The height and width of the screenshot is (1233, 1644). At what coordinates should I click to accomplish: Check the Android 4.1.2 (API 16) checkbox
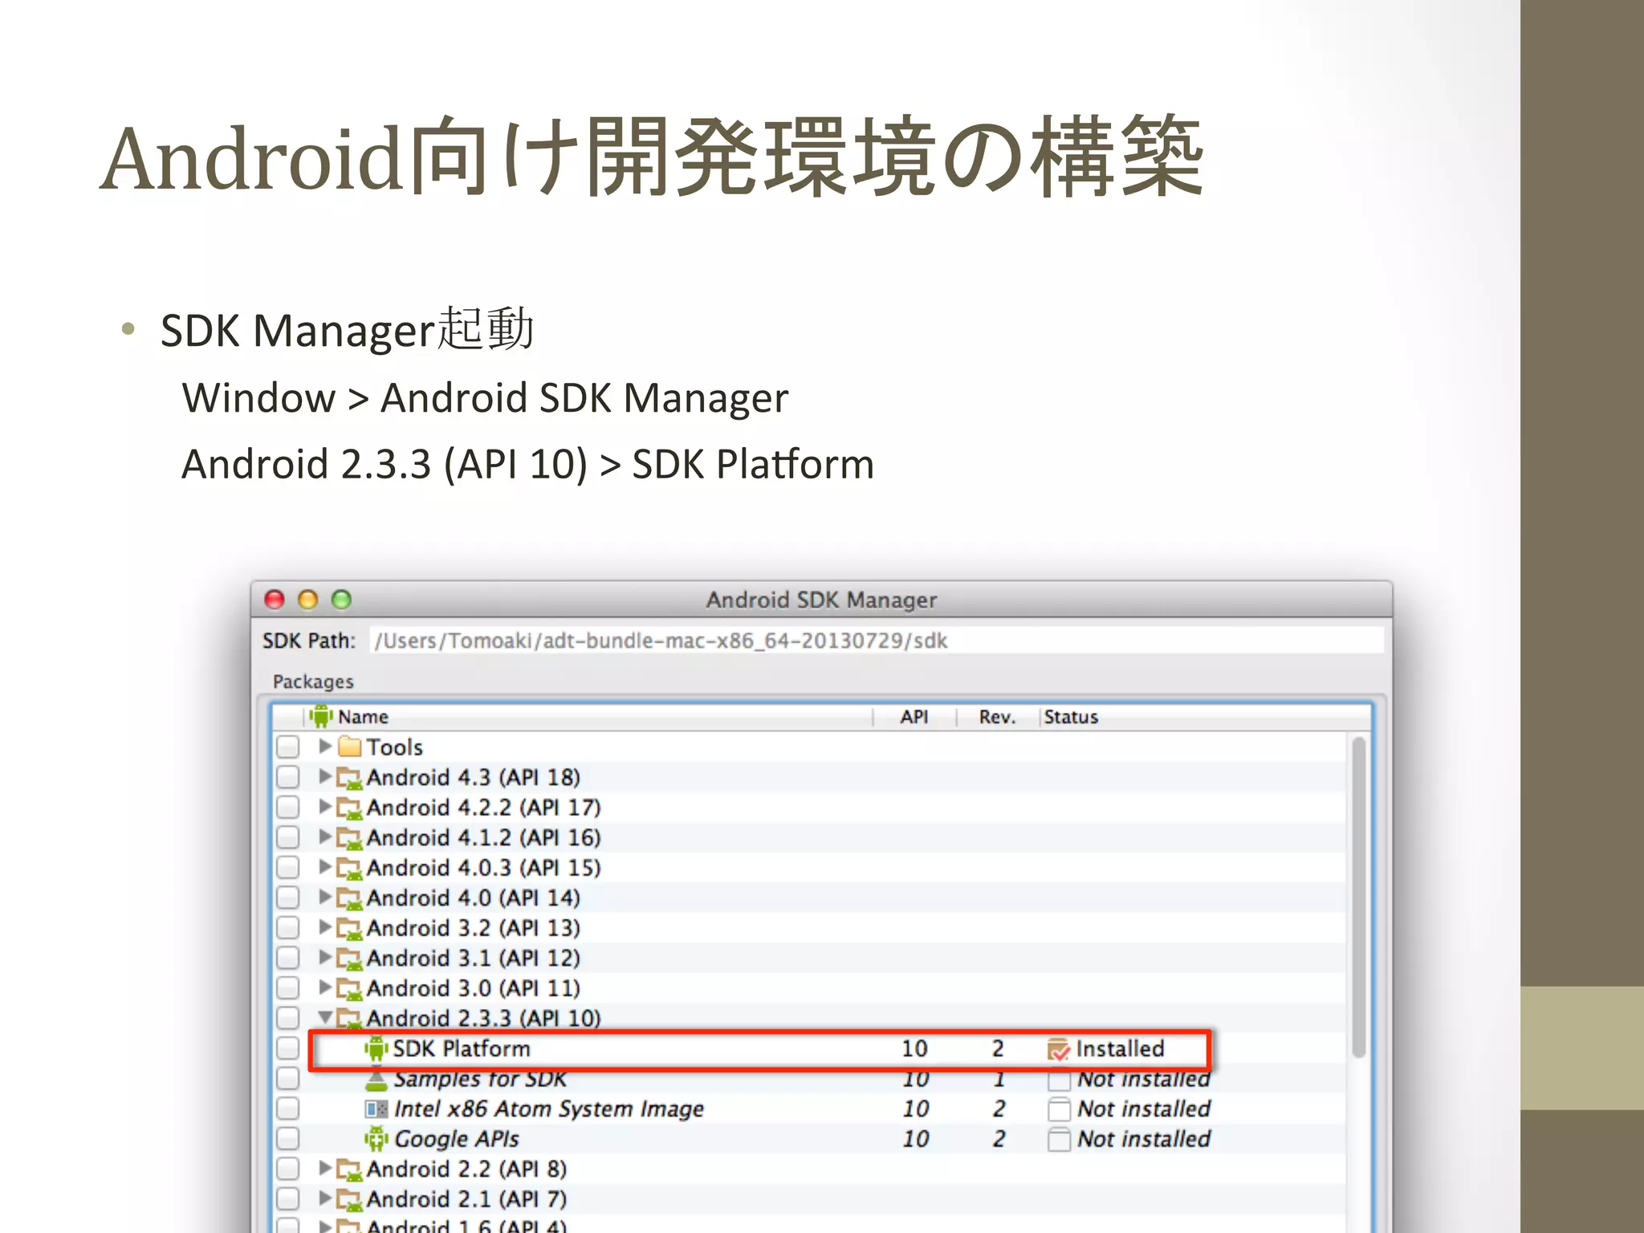(x=287, y=838)
